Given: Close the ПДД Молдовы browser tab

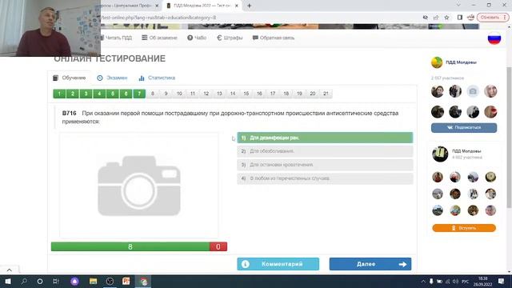Looking at the screenshot, I should [237, 6].
